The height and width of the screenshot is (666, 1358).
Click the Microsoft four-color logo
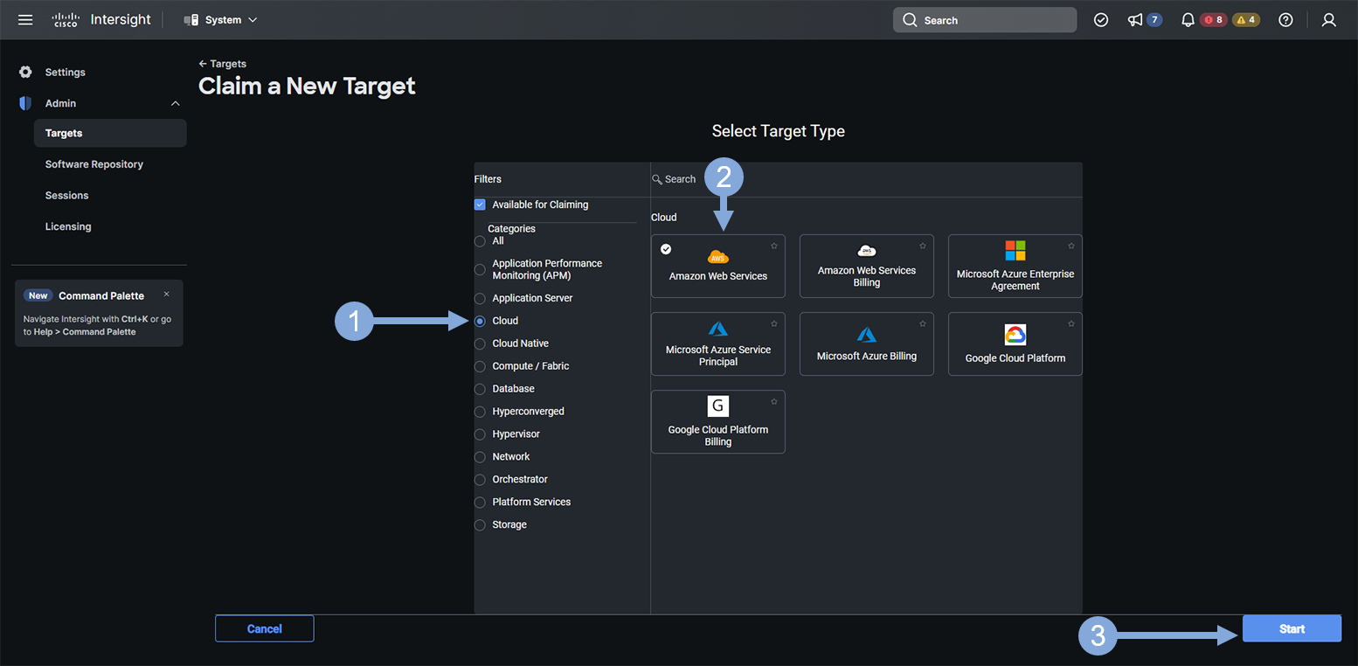[1015, 251]
